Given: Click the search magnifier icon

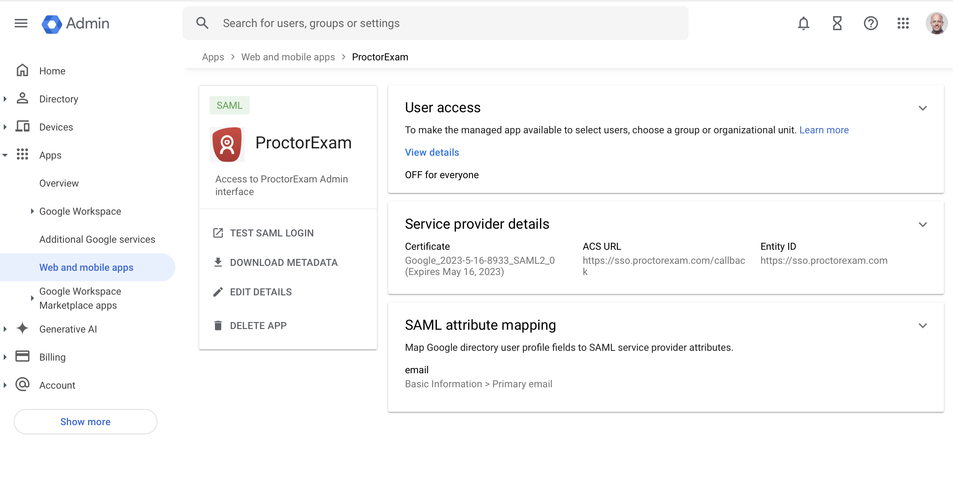Looking at the screenshot, I should [202, 23].
